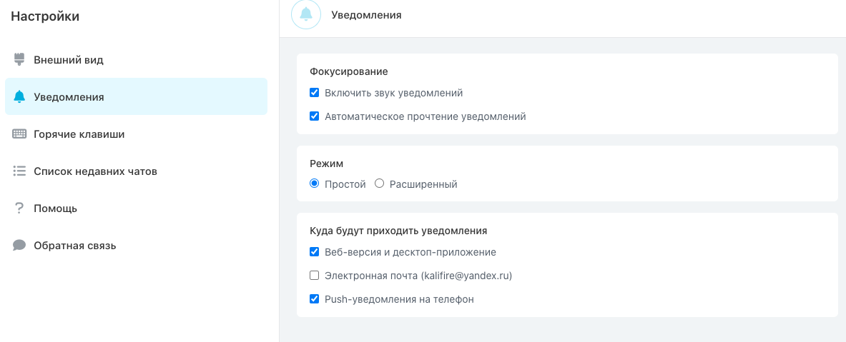Open the Помощь section

[x=136, y=208]
